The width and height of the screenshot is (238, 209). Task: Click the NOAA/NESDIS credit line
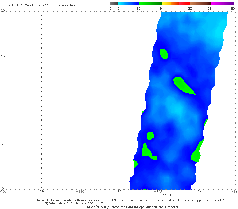coord(133,207)
